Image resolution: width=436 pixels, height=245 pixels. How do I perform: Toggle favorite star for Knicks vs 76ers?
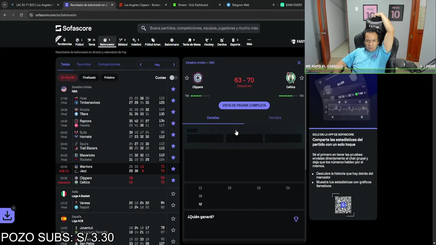(x=173, y=112)
